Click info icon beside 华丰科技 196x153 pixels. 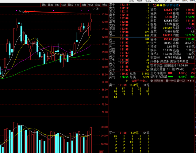[x=179, y=6]
